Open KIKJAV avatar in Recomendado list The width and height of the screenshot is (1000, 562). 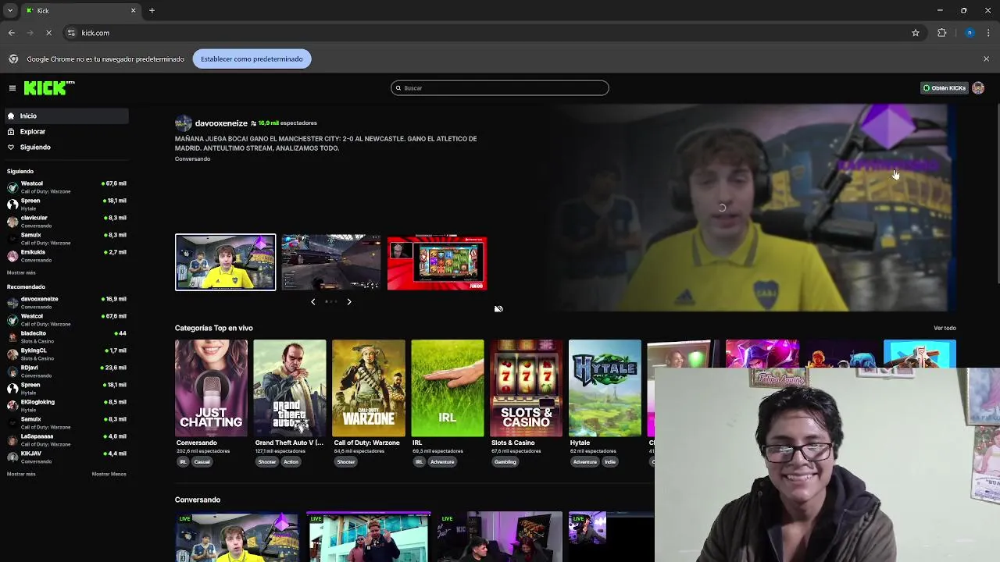pyautogui.click(x=12, y=457)
